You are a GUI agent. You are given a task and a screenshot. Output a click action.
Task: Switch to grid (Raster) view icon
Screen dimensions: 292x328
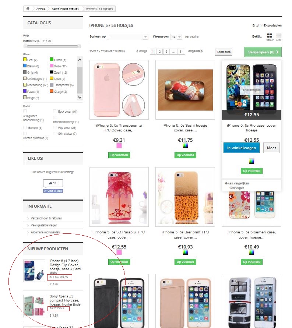[x=270, y=35]
